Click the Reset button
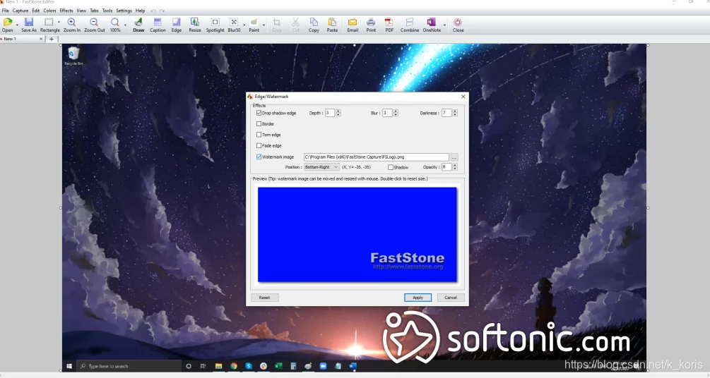Screen dimensions: 710x378 pyautogui.click(x=264, y=298)
